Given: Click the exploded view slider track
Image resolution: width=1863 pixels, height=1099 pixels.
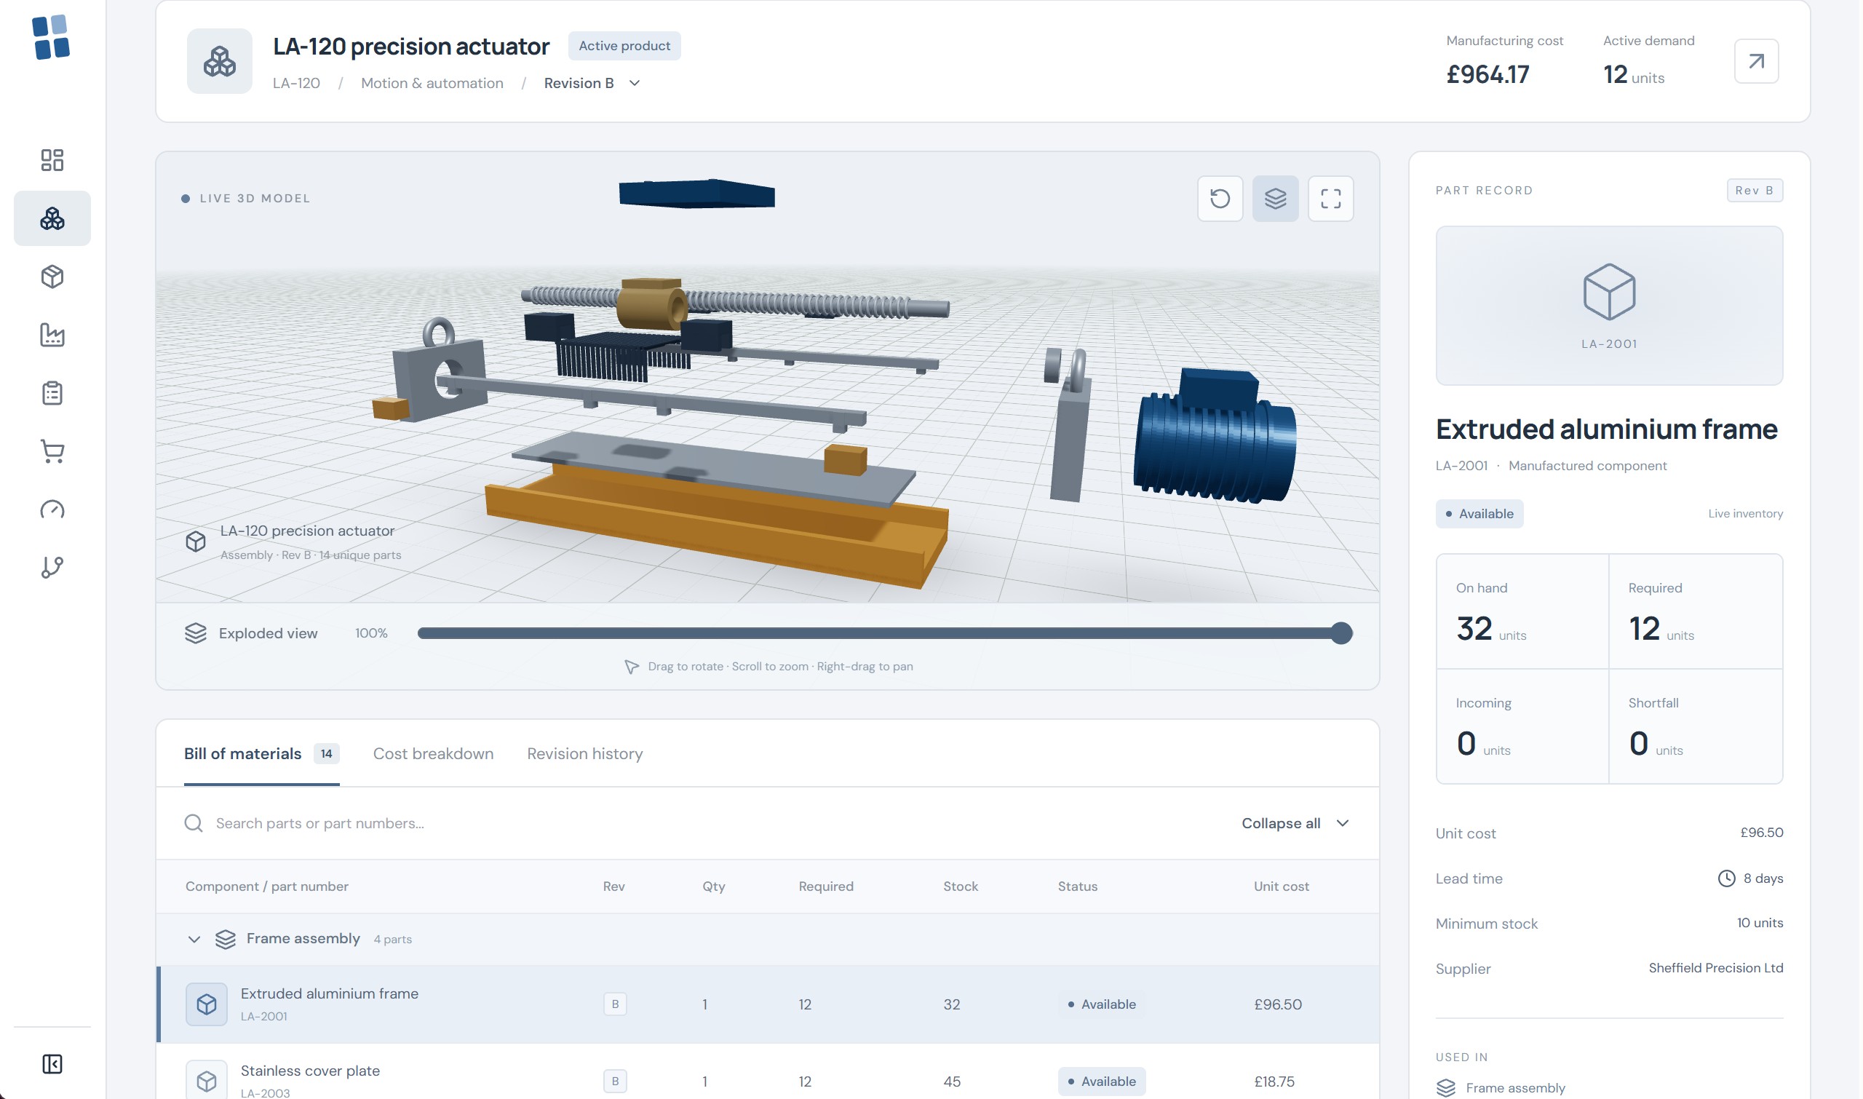Looking at the screenshot, I should click(x=885, y=633).
